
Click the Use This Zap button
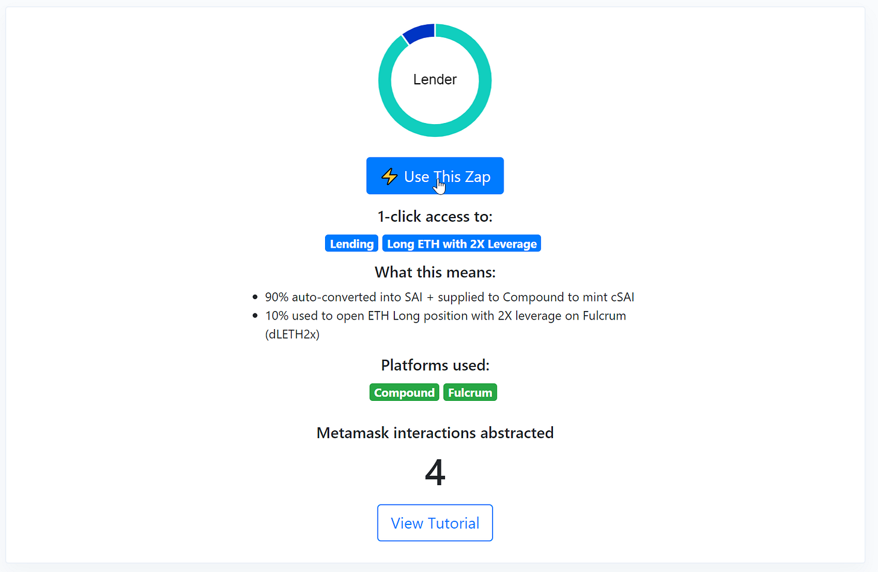[x=435, y=176]
